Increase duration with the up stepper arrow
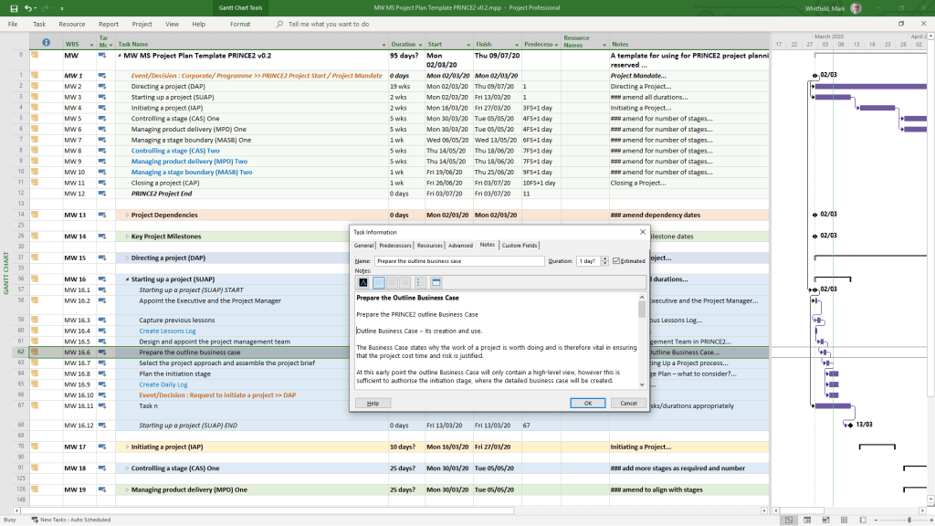Image resolution: width=935 pixels, height=526 pixels. click(606, 257)
